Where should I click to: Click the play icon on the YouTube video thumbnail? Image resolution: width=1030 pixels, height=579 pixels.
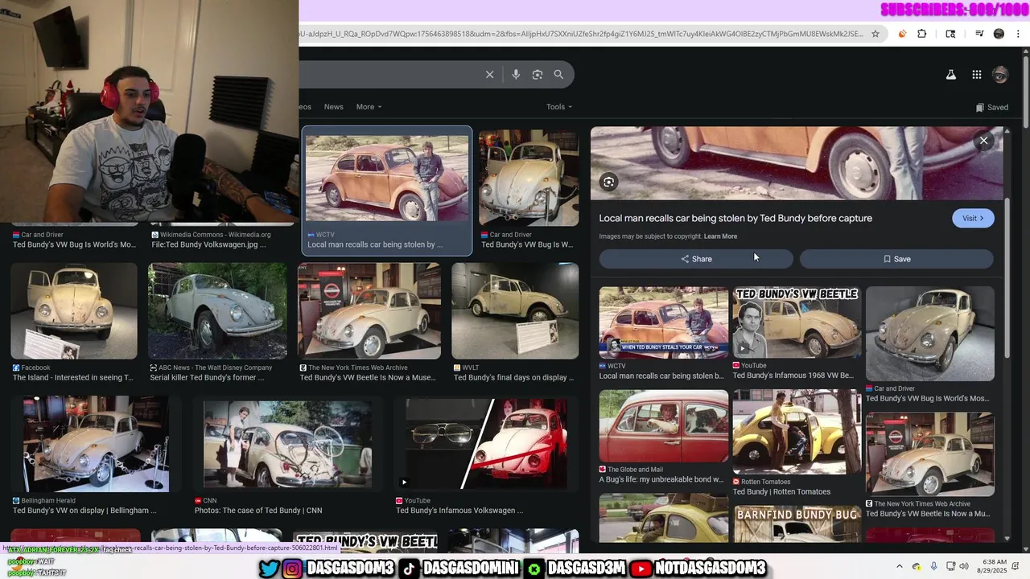click(405, 482)
